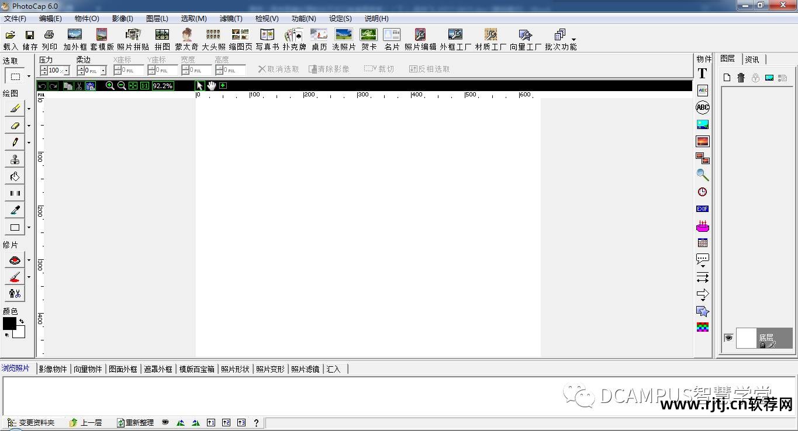Toggle the eye icon in browser bar

pyautogui.click(x=165, y=422)
